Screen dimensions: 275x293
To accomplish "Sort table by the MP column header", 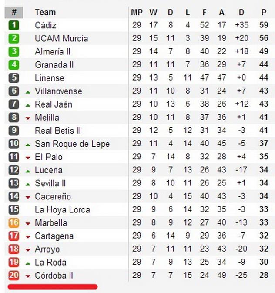I will [137, 12].
